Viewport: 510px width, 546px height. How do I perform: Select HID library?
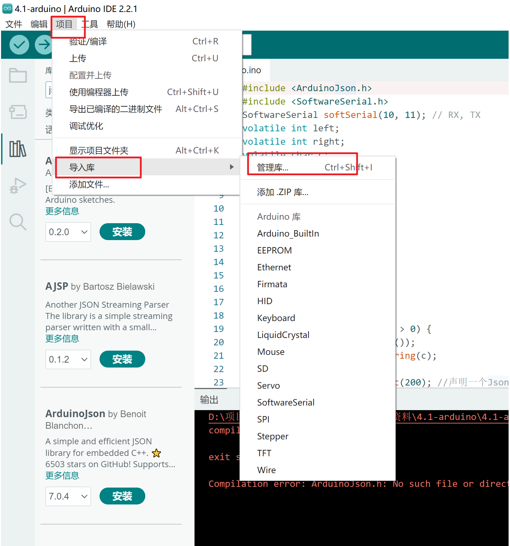coord(318,301)
